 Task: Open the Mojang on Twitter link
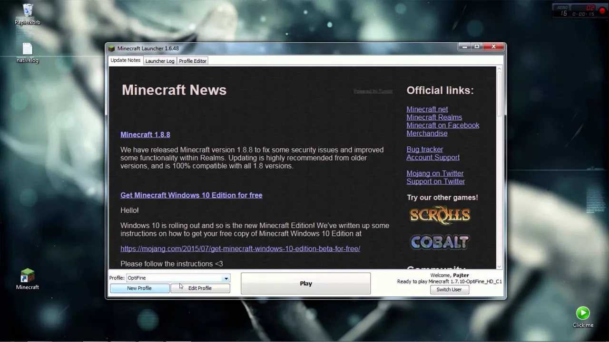point(435,173)
